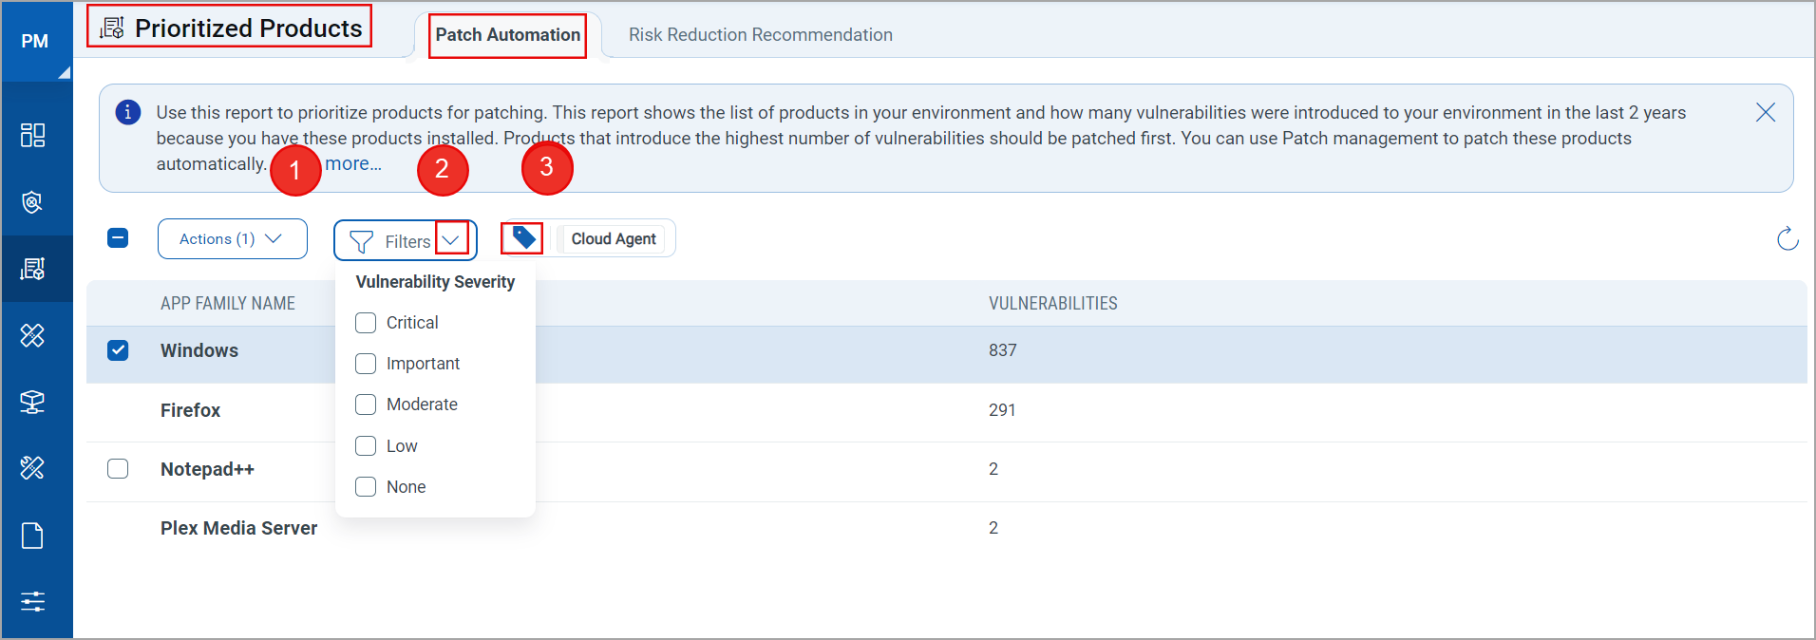Screen dimensions: 1816x640
Task: Click the "more..." link in banner
Action: coord(353,163)
